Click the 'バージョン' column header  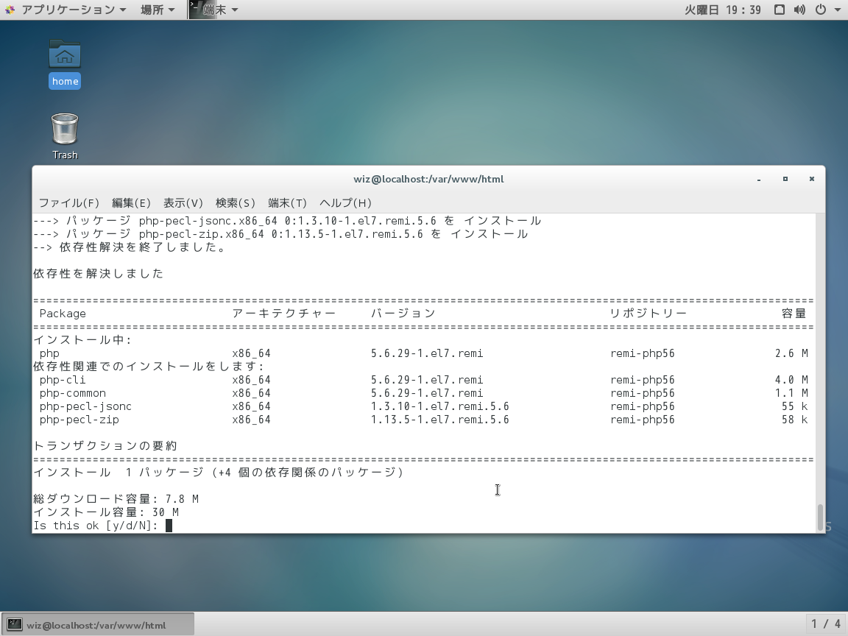pyautogui.click(x=403, y=313)
